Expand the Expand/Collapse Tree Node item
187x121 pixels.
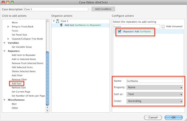tap(8, 39)
